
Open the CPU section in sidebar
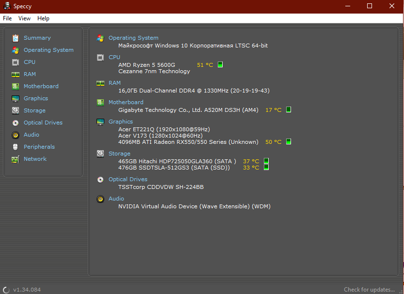click(x=30, y=62)
